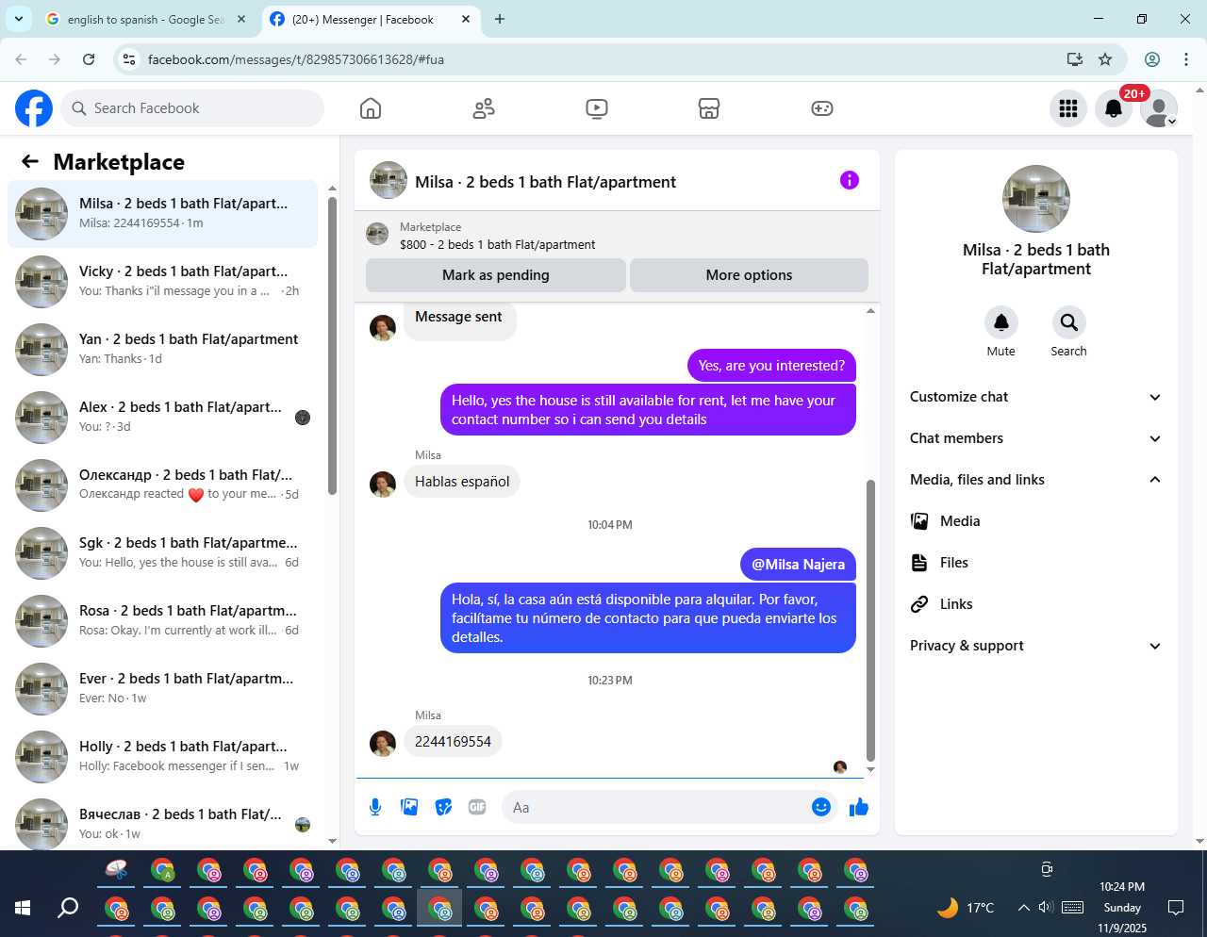
Task: Select the Messenger | Facebook tab
Action: pos(370,19)
